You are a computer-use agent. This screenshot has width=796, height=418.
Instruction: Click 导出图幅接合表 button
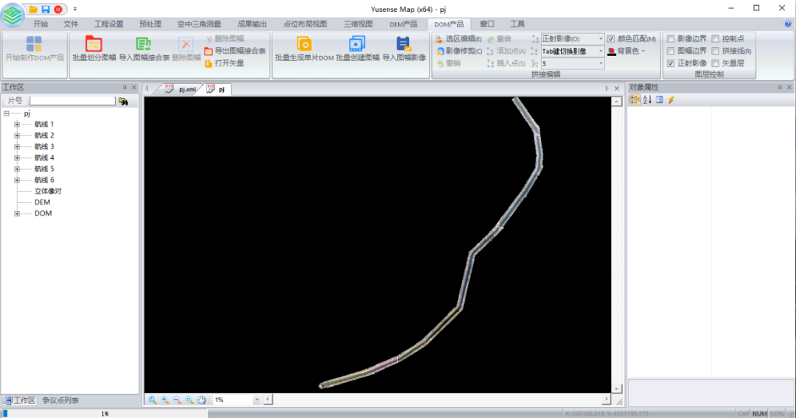(235, 51)
